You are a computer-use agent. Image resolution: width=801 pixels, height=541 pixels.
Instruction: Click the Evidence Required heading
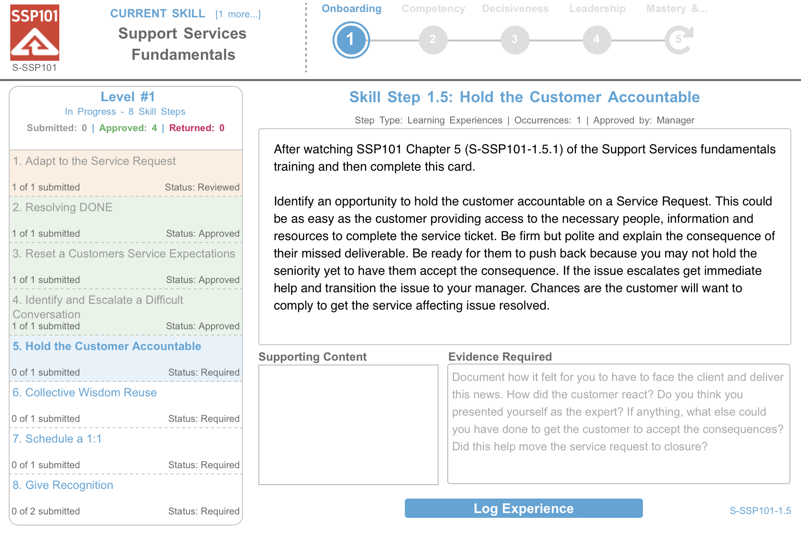tap(500, 357)
